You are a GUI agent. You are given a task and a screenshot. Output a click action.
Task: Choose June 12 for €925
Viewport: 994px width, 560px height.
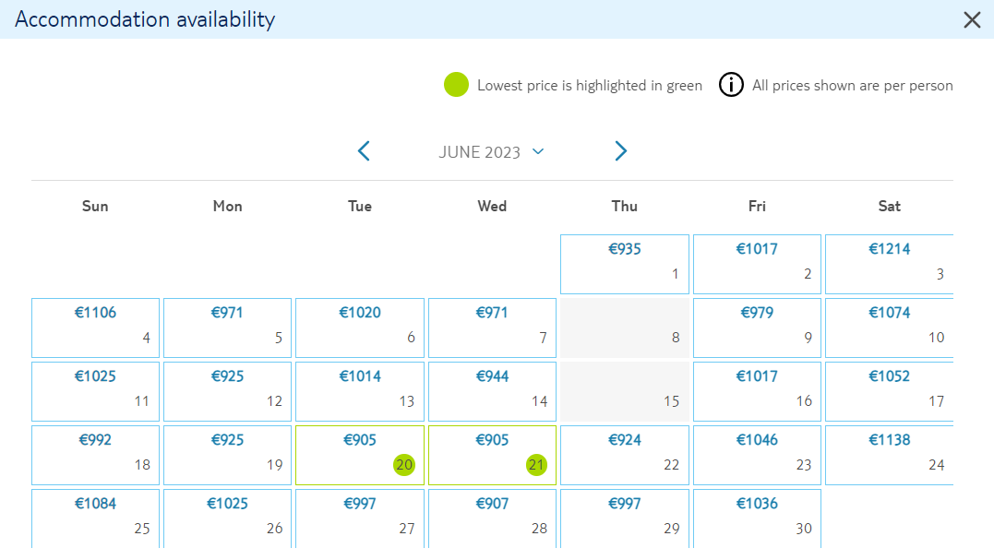click(x=228, y=391)
